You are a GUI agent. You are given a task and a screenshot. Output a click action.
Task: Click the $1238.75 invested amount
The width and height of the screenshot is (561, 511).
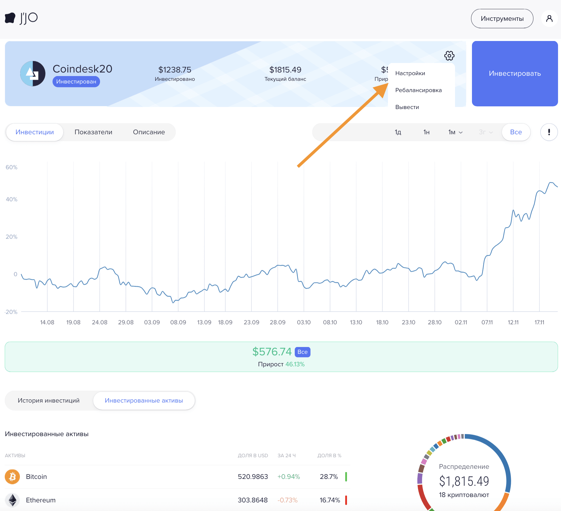[175, 70]
